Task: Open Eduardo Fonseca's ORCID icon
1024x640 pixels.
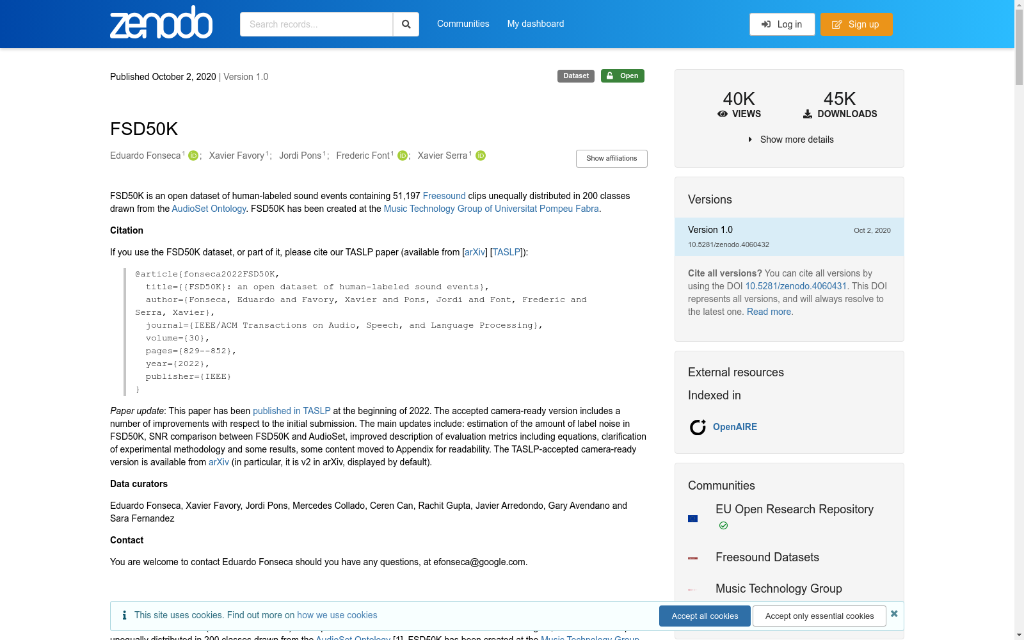Action: [x=193, y=156]
